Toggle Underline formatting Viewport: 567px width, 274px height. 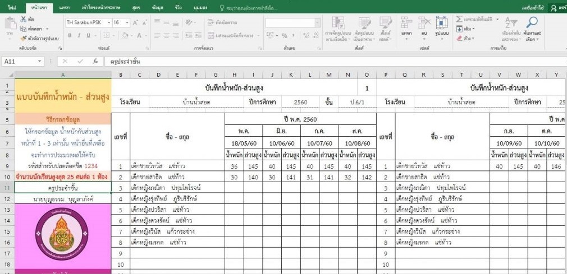pyautogui.click(x=88, y=35)
